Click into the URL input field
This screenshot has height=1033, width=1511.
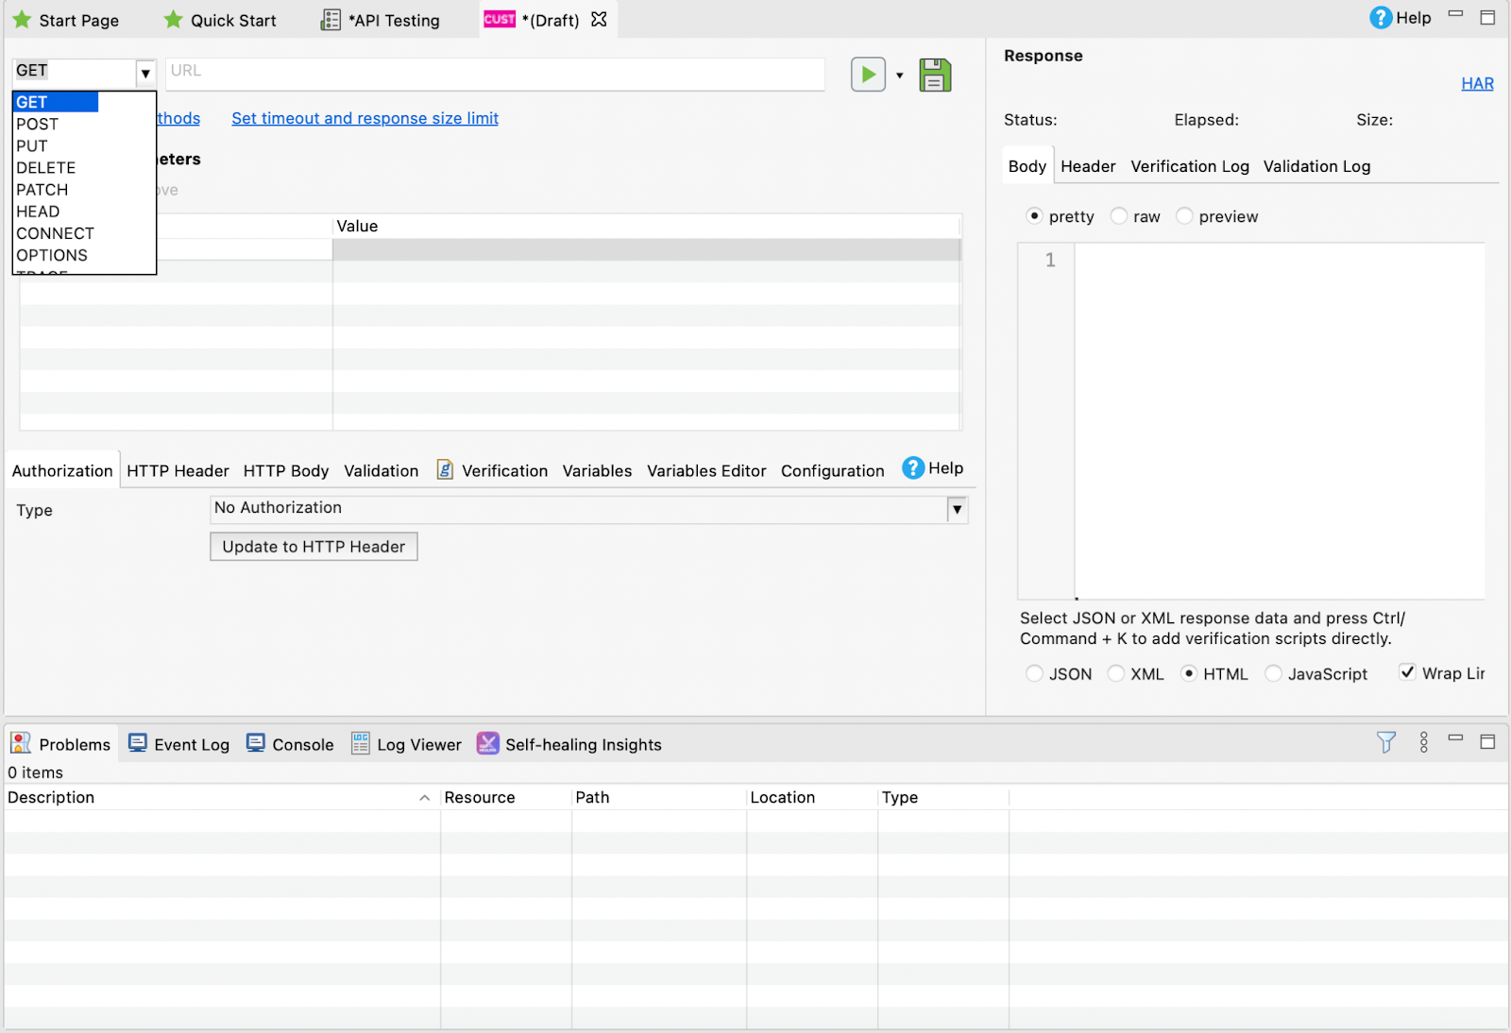click(x=495, y=72)
